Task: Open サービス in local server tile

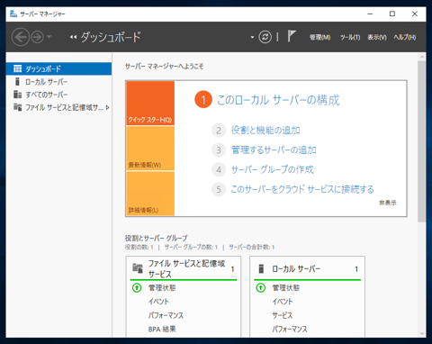Action: (283, 315)
